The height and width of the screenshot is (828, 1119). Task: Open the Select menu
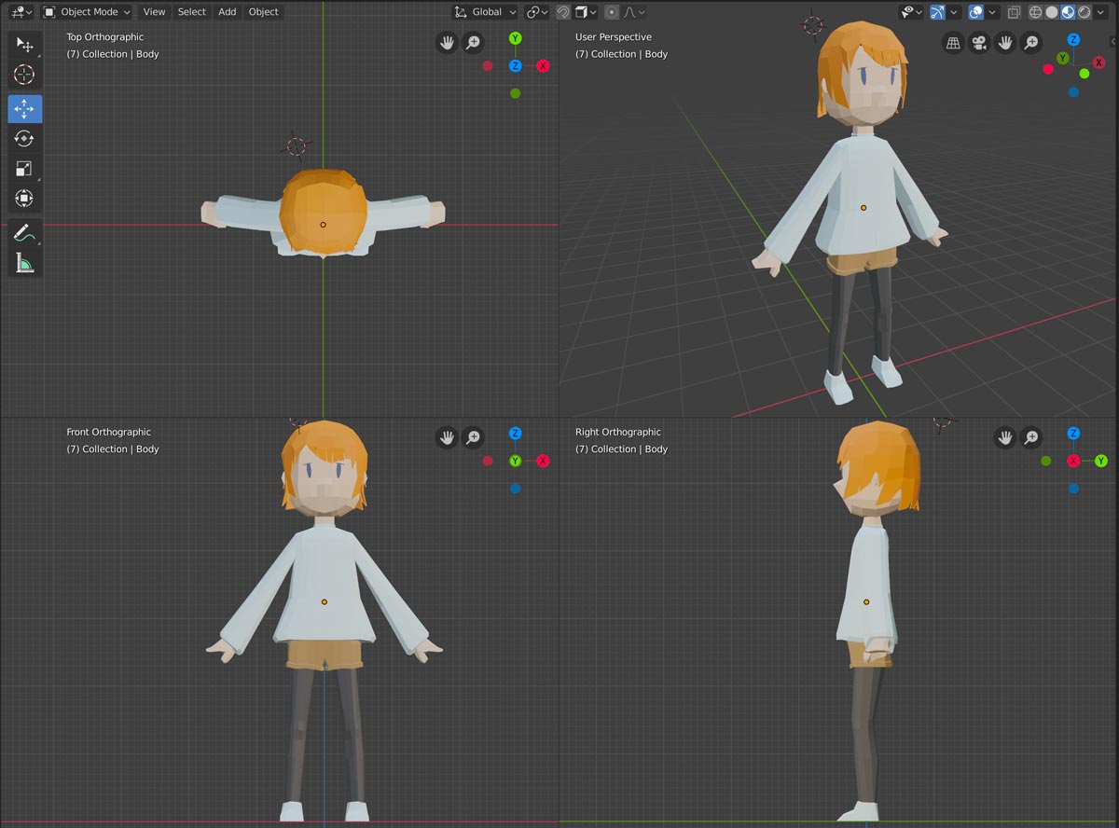191,12
